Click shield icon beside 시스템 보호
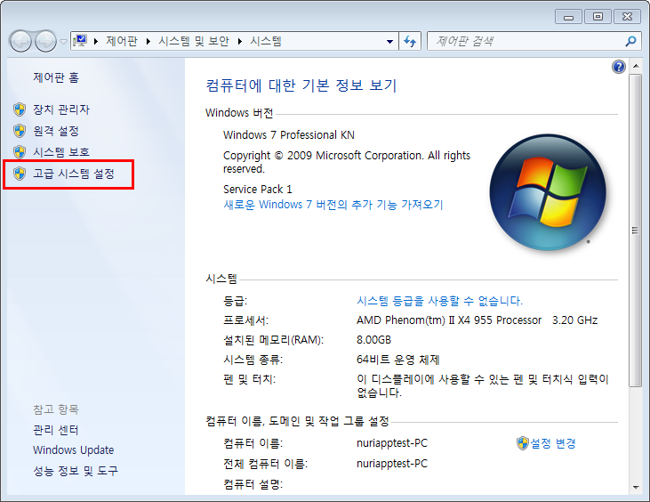 pos(20,152)
